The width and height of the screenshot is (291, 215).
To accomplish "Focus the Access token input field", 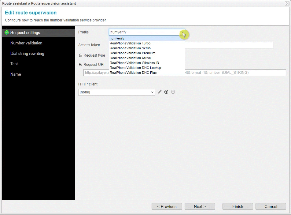I will (229, 45).
